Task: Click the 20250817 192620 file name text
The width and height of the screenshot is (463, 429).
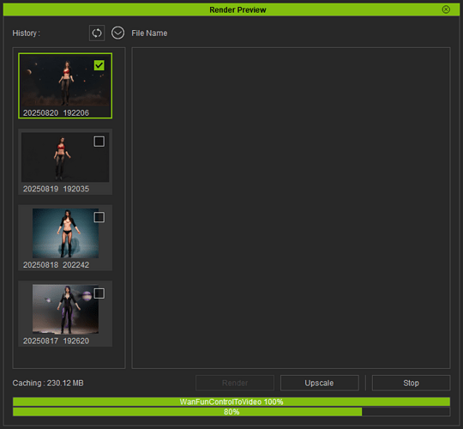Action: pos(56,341)
